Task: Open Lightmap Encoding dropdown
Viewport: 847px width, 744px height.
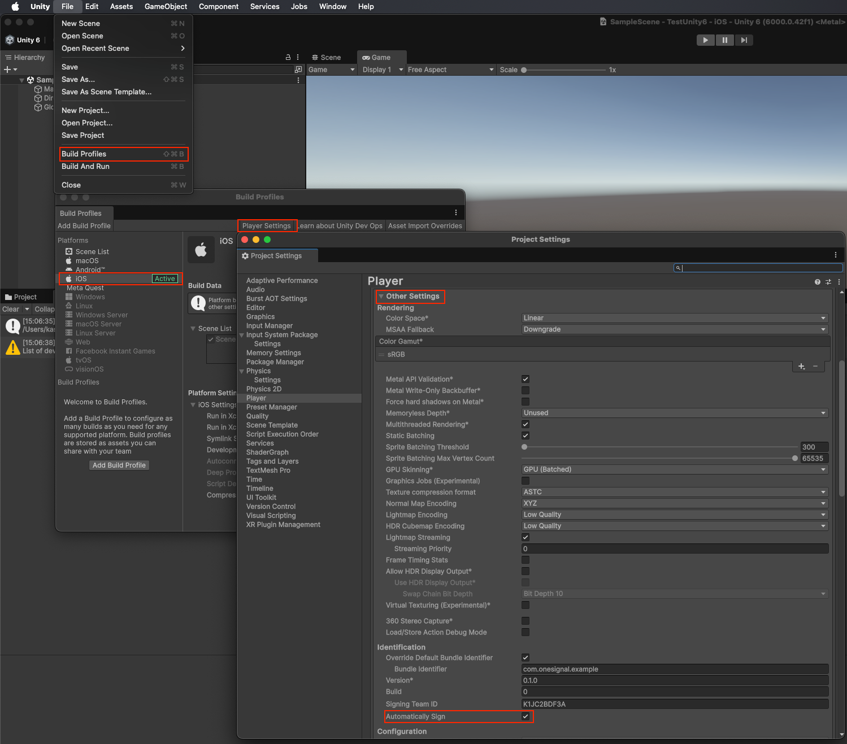Action: click(675, 515)
